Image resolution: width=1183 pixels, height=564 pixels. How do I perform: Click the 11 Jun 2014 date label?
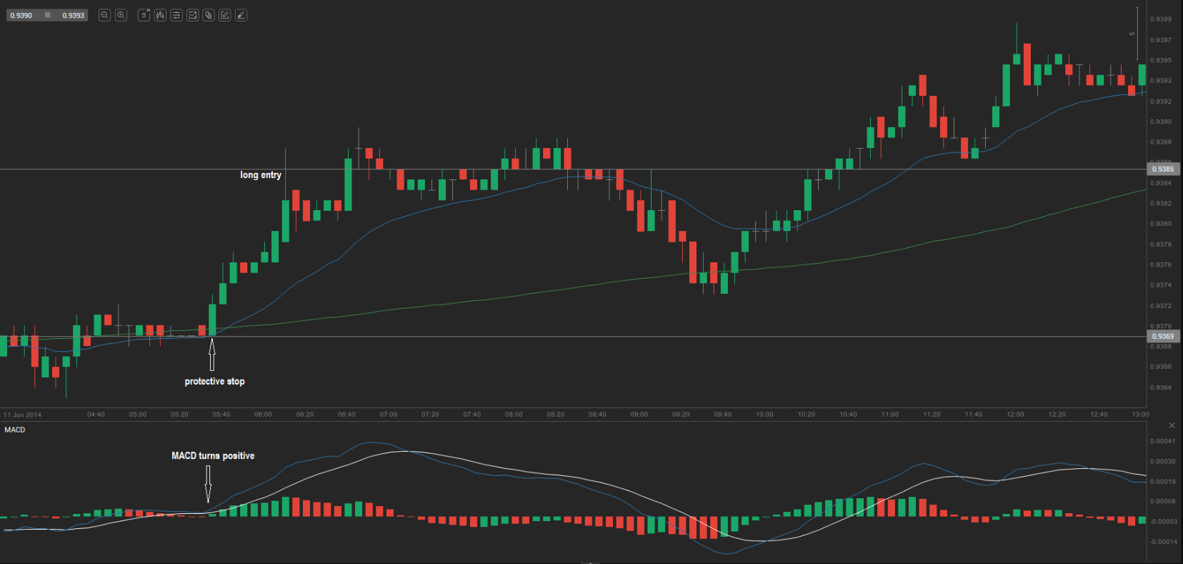(23, 415)
